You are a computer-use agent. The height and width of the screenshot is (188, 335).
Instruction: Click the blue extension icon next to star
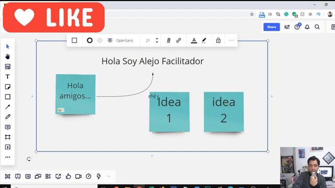point(262,15)
